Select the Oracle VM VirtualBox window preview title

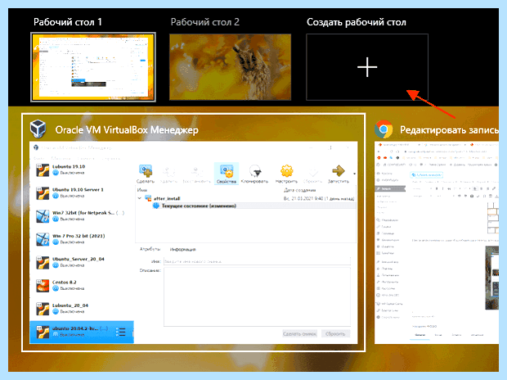[x=127, y=130]
